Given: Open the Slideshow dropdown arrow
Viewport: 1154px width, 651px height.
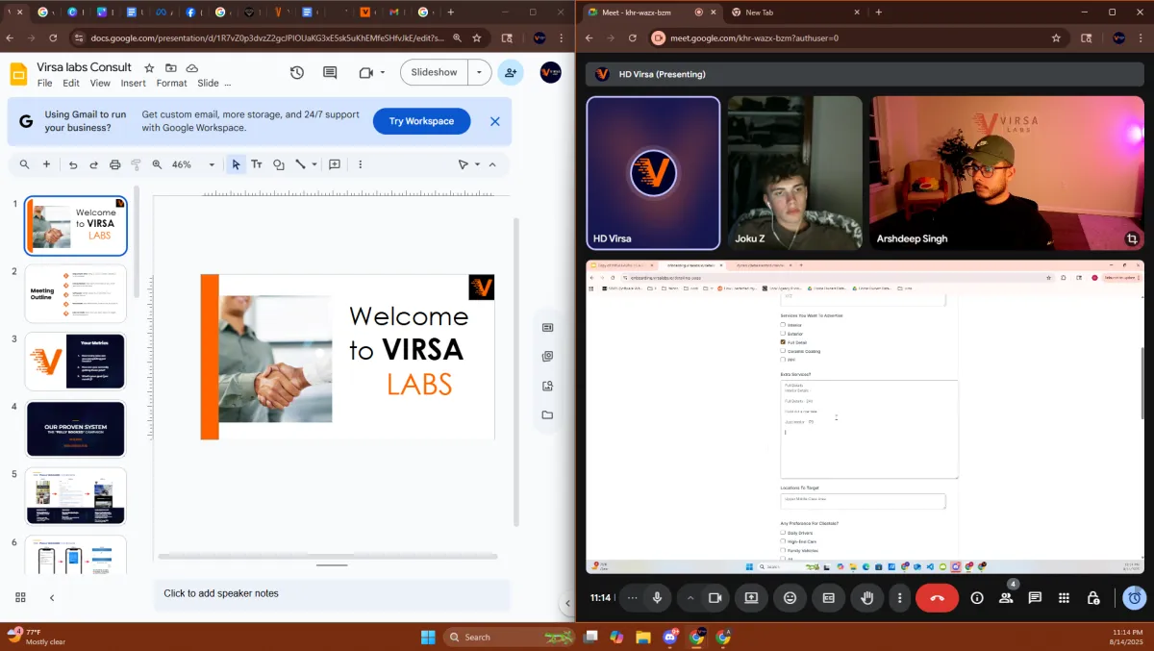Looking at the screenshot, I should 479,73.
